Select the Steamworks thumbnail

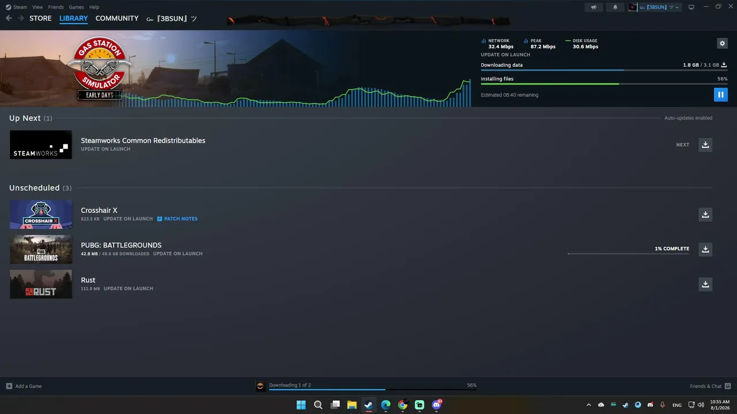click(x=41, y=145)
